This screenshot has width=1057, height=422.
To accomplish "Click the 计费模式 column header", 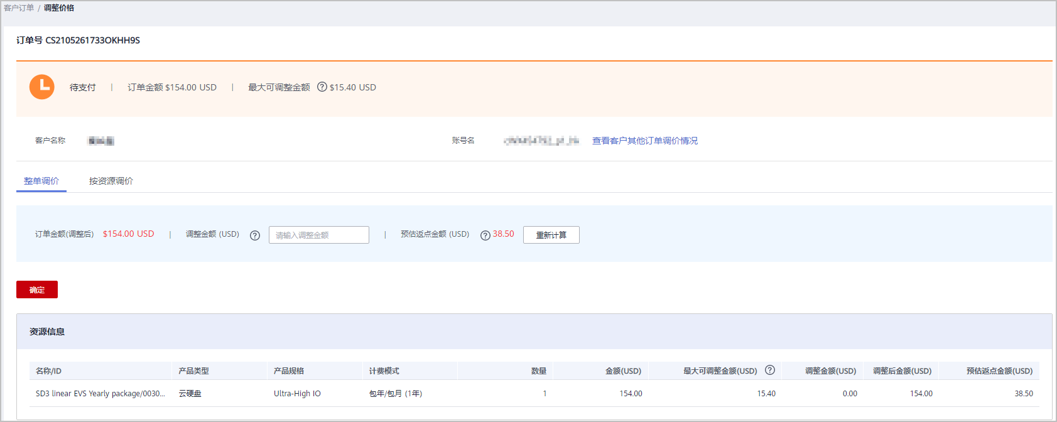I will click(384, 371).
